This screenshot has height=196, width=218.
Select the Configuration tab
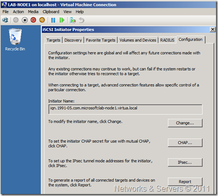pos(191,39)
